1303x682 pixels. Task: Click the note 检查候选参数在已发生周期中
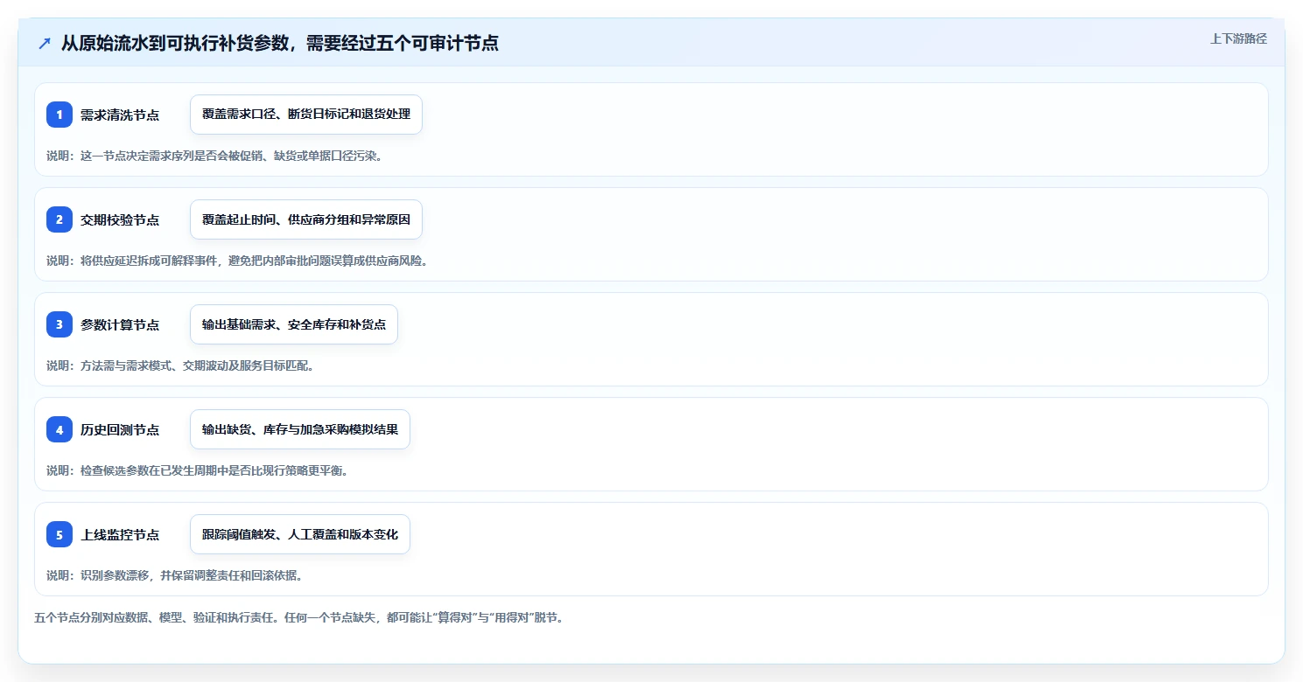[197, 470]
